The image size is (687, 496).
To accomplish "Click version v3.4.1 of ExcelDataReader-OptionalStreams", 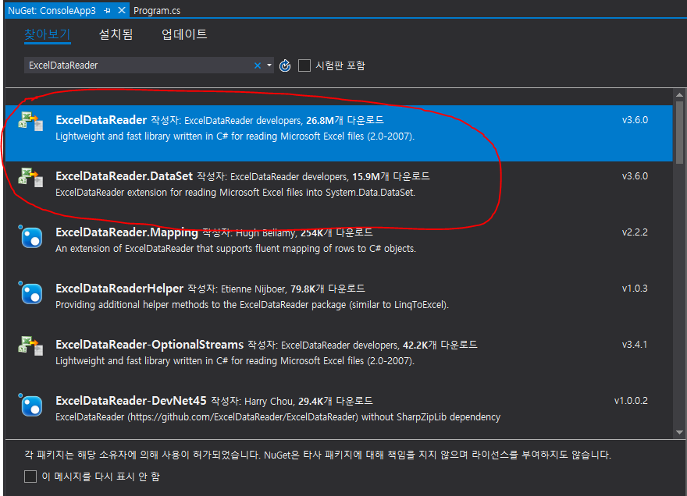I will point(635,345).
